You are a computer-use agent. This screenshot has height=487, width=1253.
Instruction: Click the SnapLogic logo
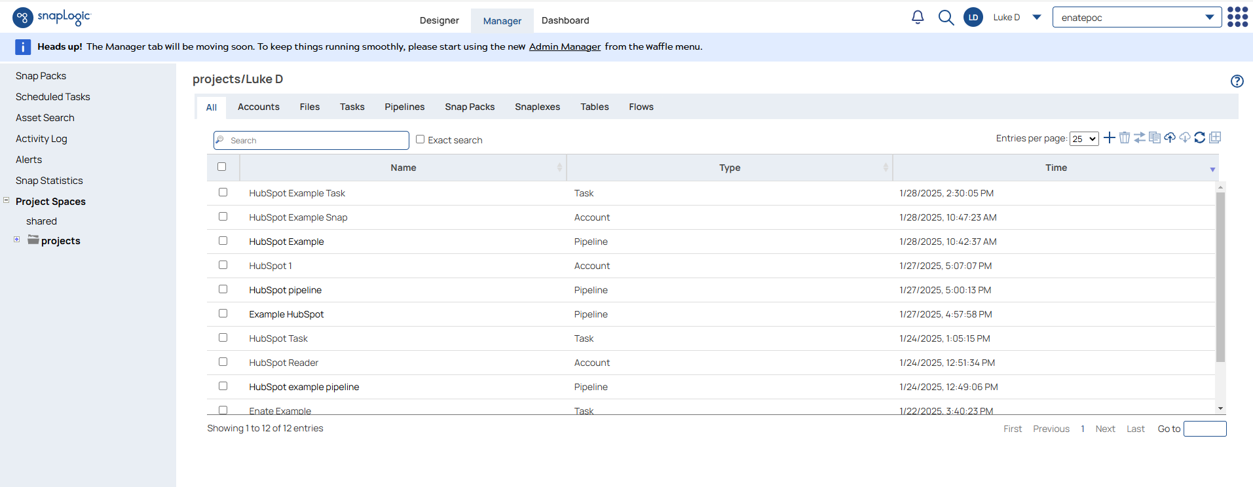coord(52,17)
